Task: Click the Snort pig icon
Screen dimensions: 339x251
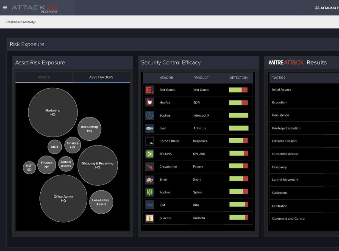Action: [150, 179]
